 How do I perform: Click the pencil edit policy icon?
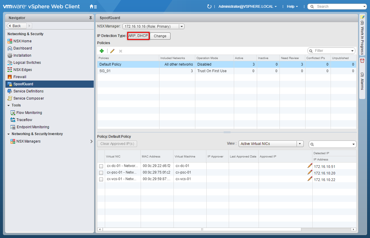tap(112, 51)
